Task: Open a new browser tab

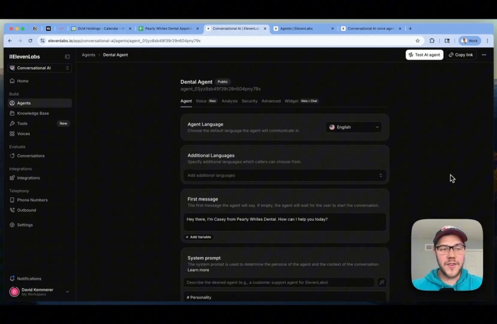Action: point(410,29)
